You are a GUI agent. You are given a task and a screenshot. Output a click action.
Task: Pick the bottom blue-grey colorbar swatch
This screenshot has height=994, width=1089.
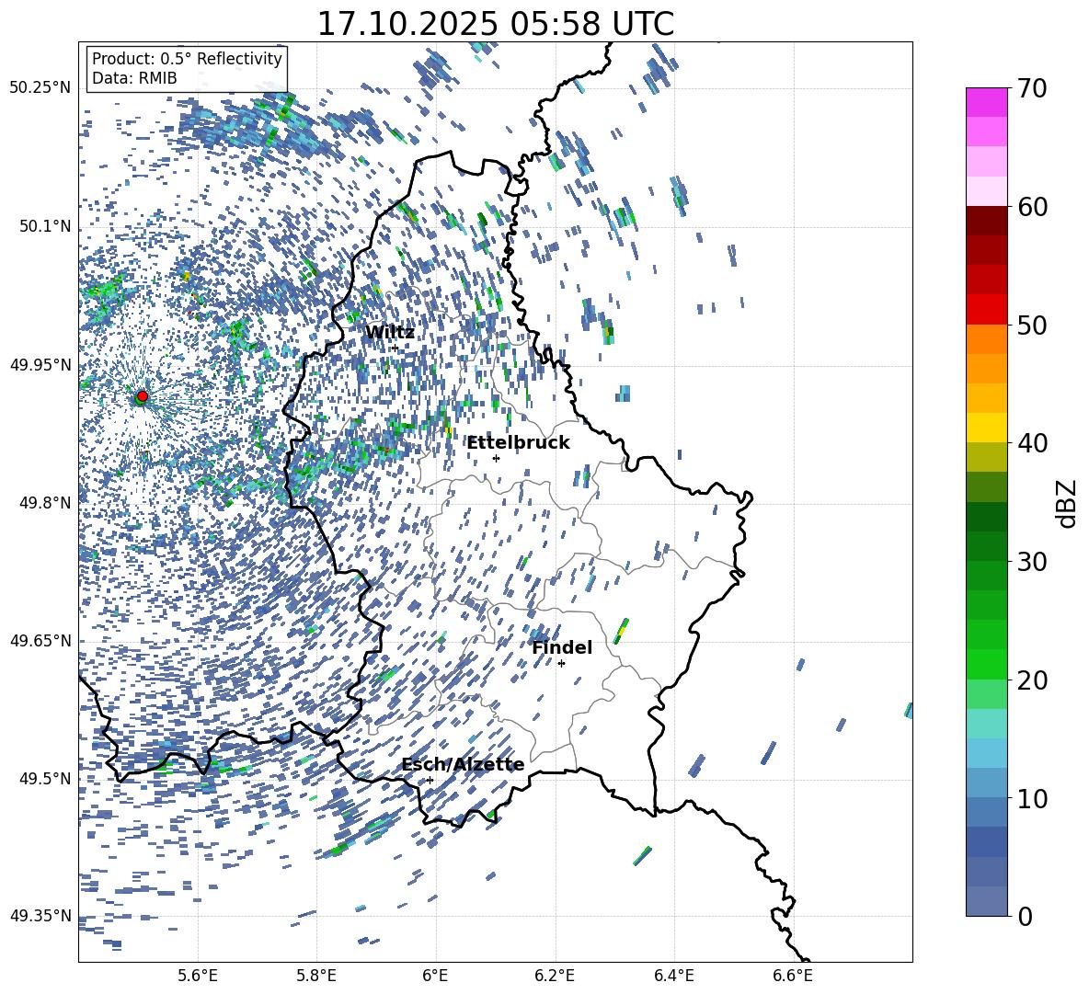pos(987,901)
